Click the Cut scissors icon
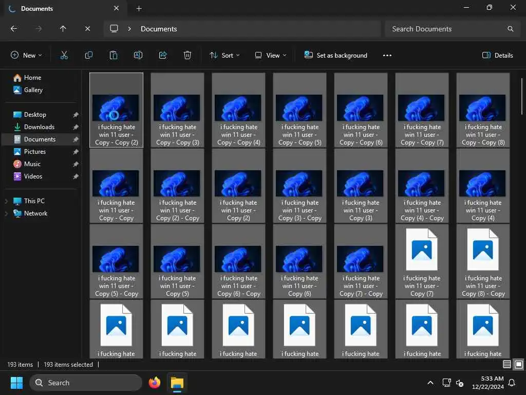Screen dimensions: 526x395 [64, 56]
